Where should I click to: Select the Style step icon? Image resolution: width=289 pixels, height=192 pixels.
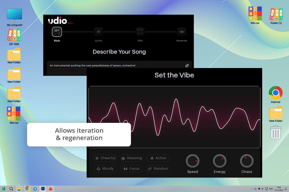57,32
